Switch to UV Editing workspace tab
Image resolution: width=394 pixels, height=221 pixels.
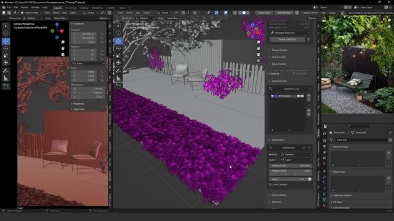(x=70, y=8)
